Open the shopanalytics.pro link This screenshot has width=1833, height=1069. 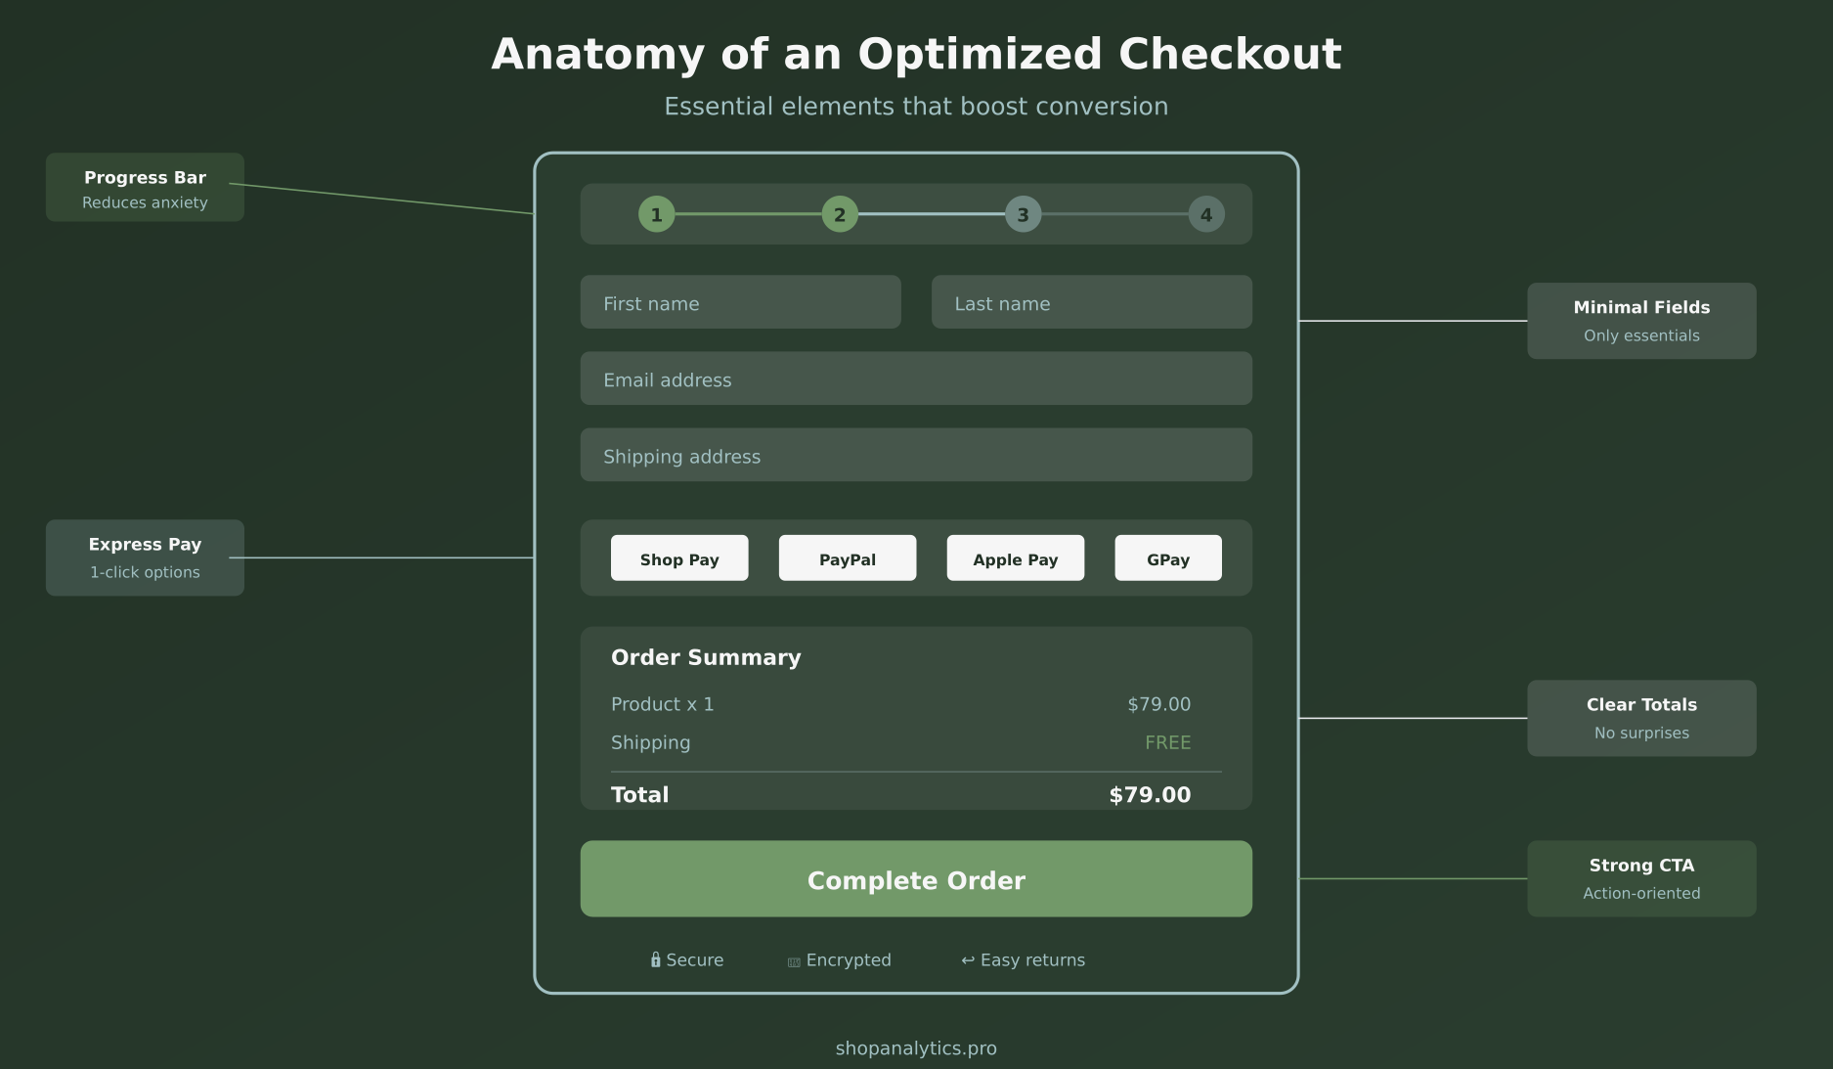(x=916, y=1047)
